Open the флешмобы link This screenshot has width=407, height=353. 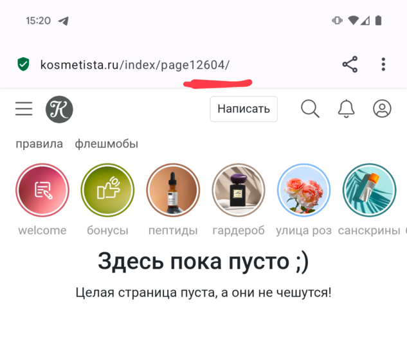click(107, 144)
